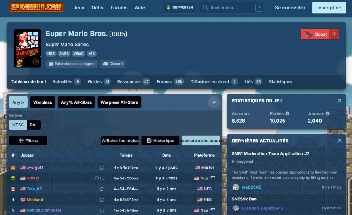The width and height of the screenshot is (352, 215).
Task: Focus the Rechercher search field
Action: click(x=232, y=8)
